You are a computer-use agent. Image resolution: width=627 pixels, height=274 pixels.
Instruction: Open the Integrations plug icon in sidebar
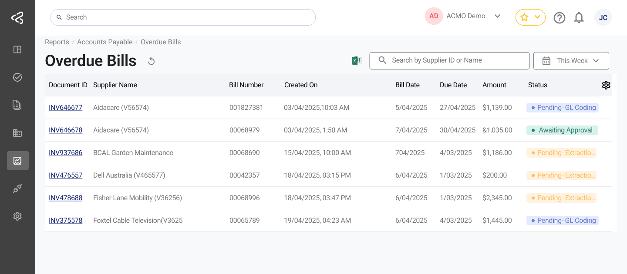coord(17,188)
